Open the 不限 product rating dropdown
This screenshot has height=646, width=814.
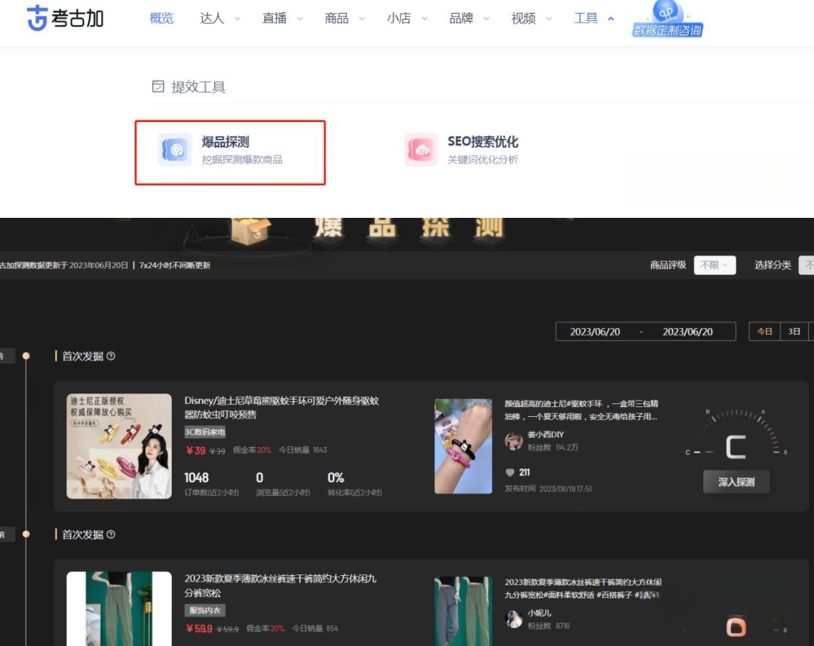point(714,265)
